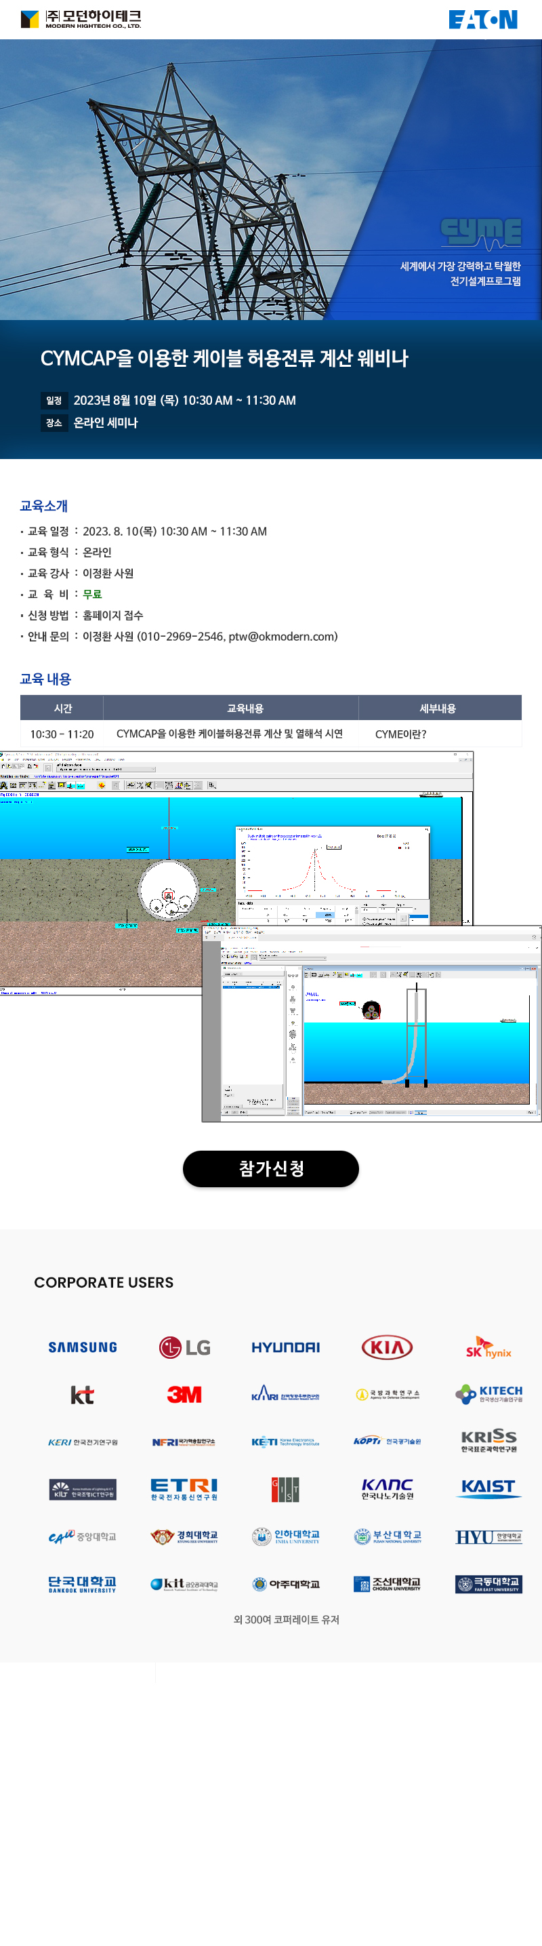Click the kit 금오공과대학교 logo
The height and width of the screenshot is (1946, 542).
pyautogui.click(x=184, y=1584)
